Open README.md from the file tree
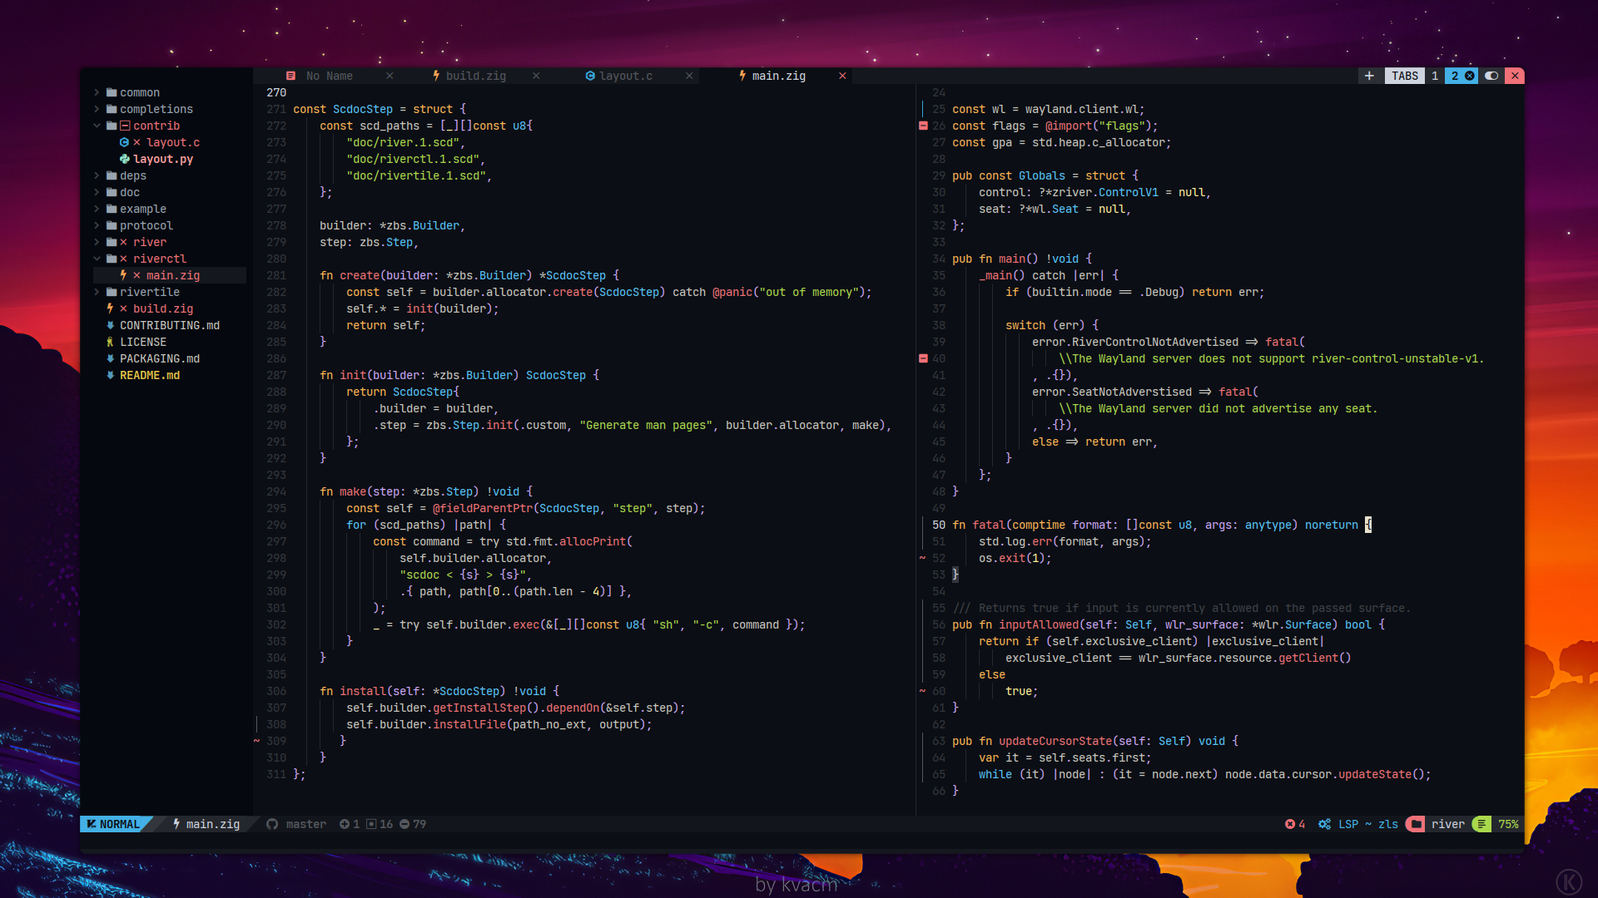Screen dimensions: 1598x898 point(149,375)
